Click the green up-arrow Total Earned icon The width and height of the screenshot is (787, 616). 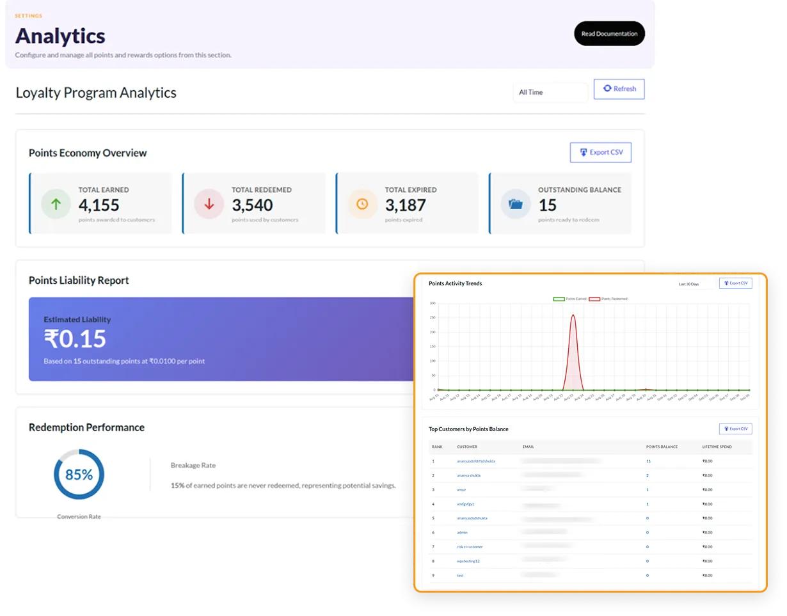(x=56, y=204)
